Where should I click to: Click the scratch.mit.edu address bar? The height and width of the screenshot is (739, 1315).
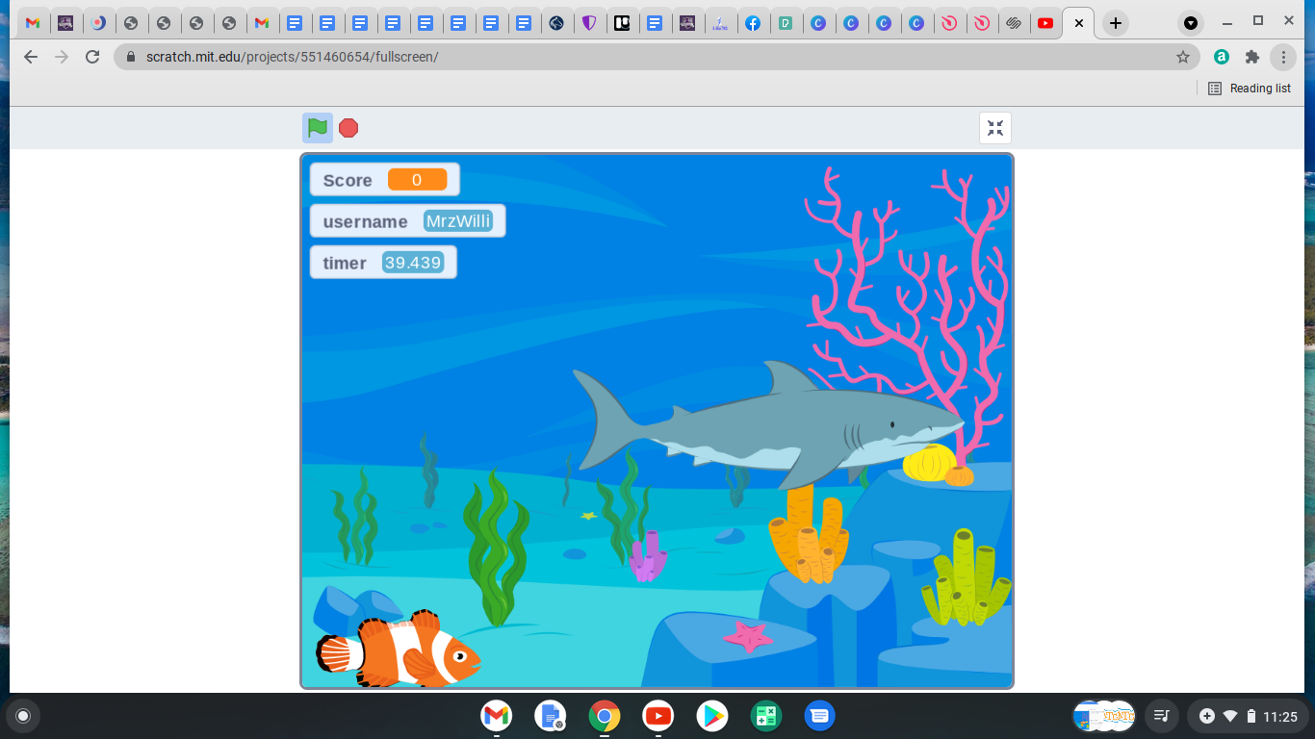[657, 57]
